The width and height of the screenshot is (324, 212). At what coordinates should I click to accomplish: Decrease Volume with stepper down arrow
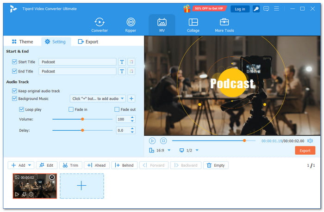(x=132, y=121)
